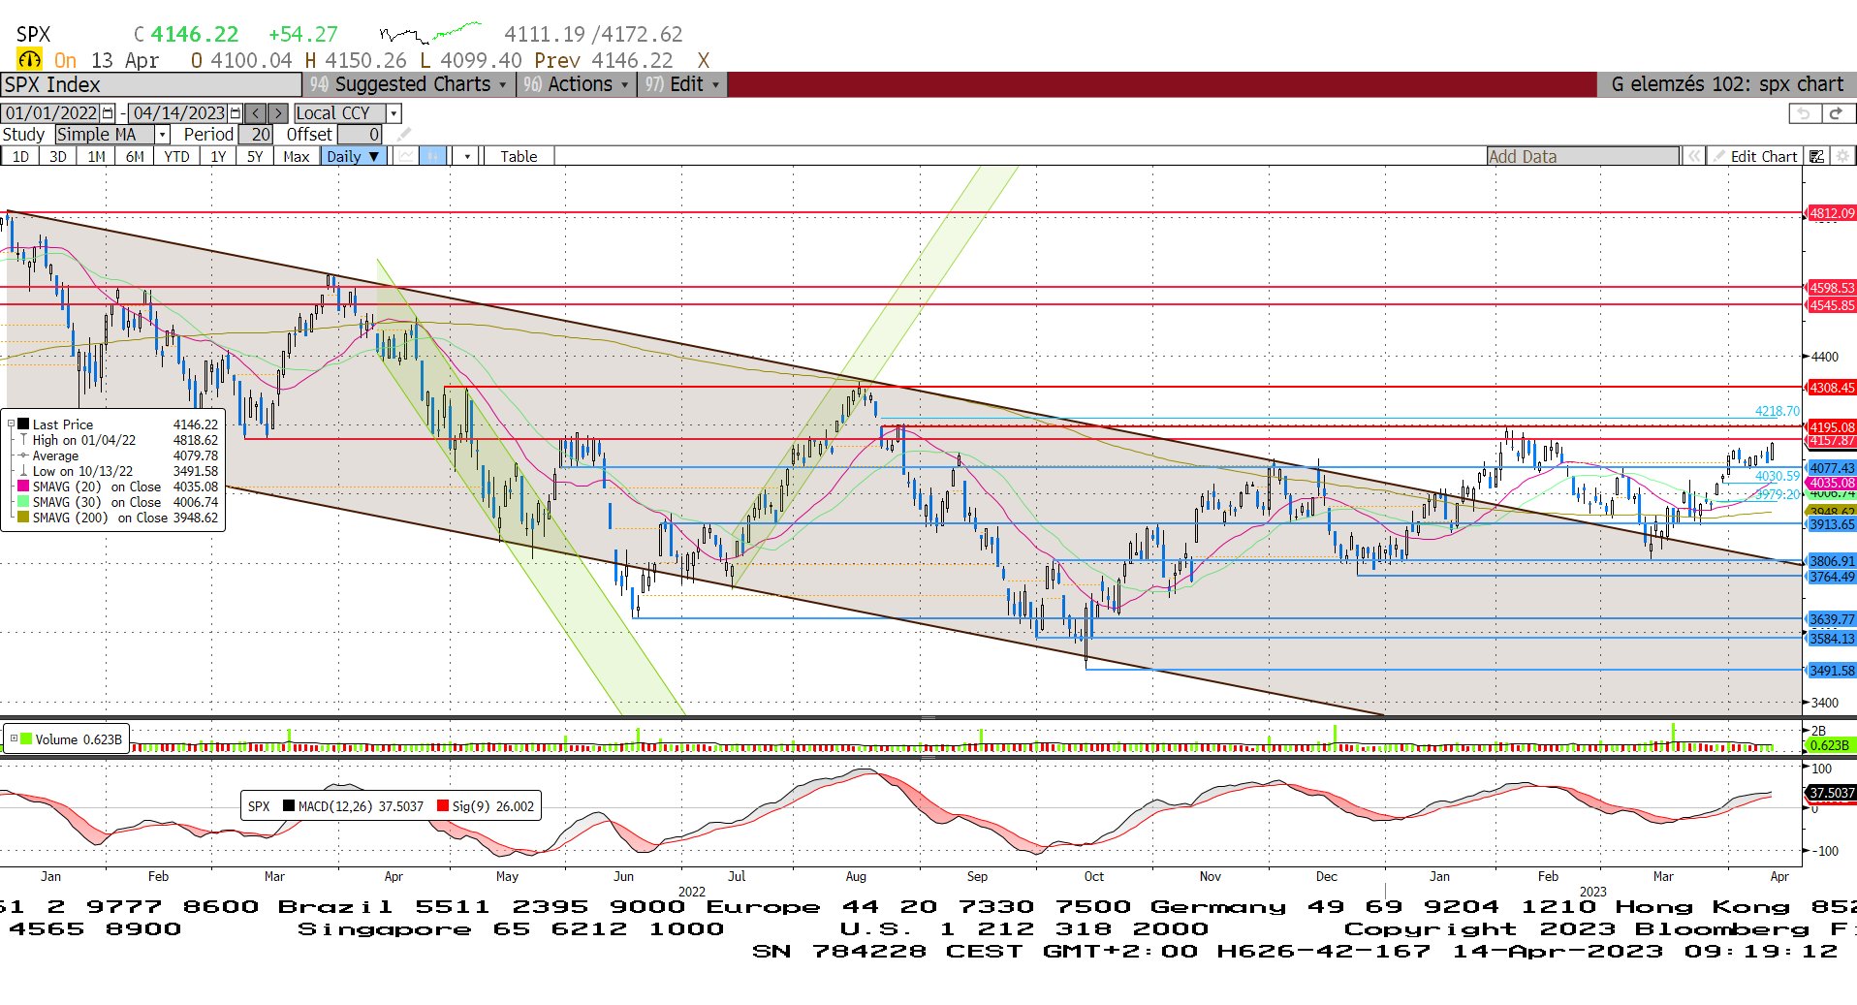Click the Offset value field
The height and width of the screenshot is (1005, 1857).
tap(360, 135)
